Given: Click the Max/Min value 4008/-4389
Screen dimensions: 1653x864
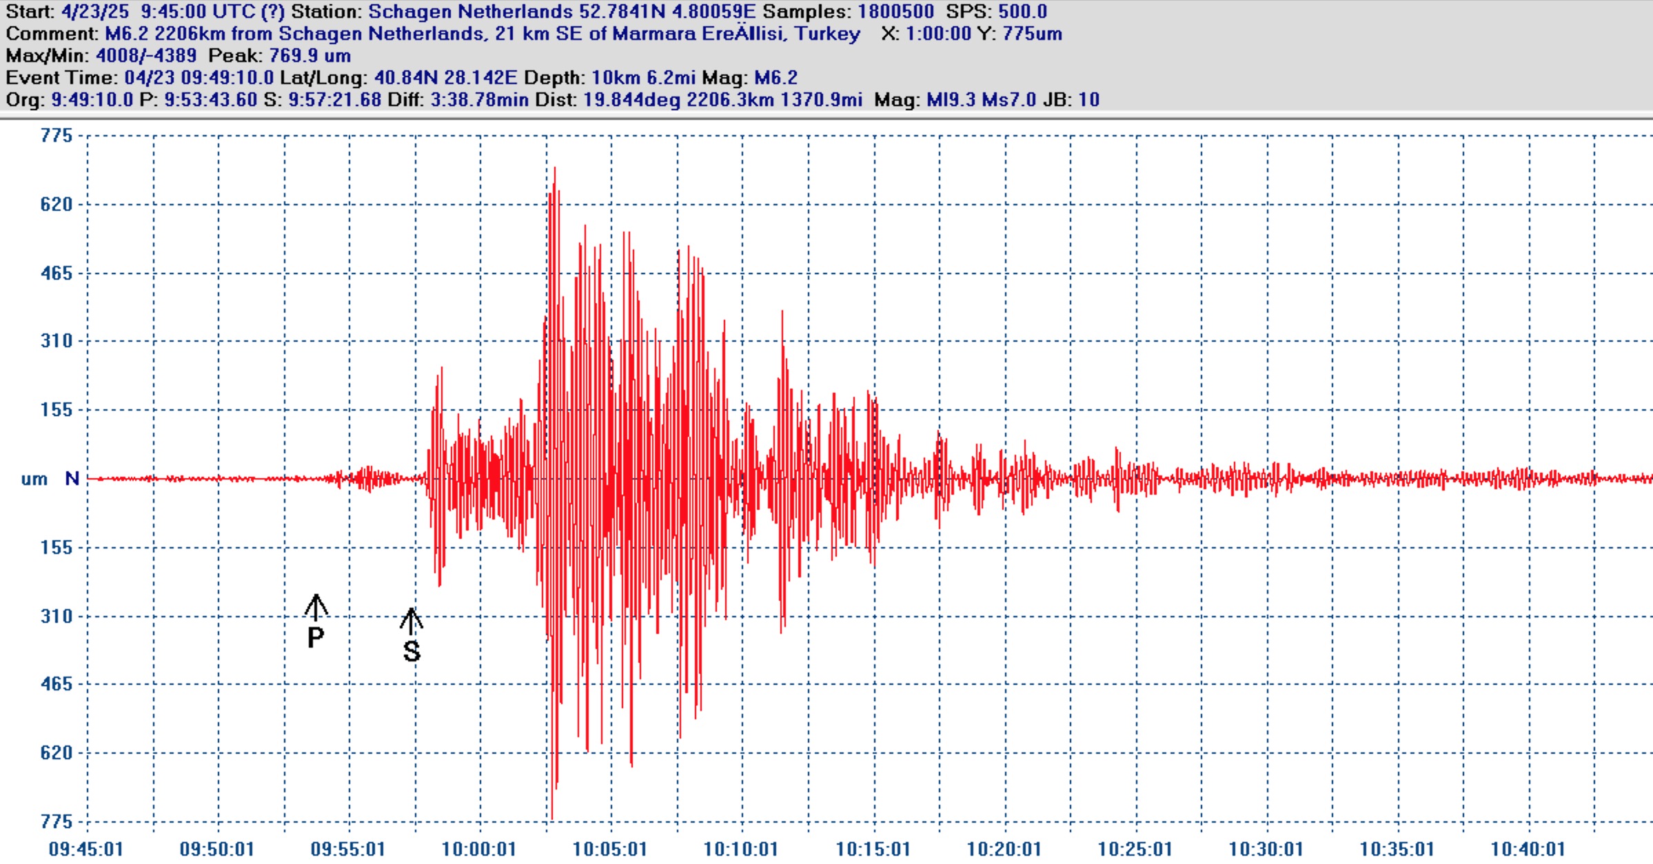Looking at the screenshot, I should point(146,56).
